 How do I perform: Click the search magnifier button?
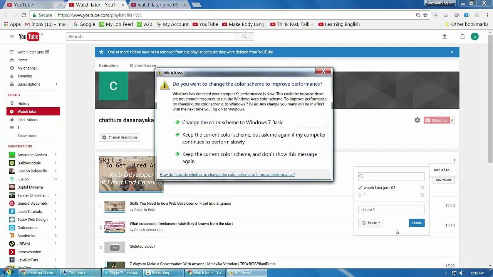(244, 37)
